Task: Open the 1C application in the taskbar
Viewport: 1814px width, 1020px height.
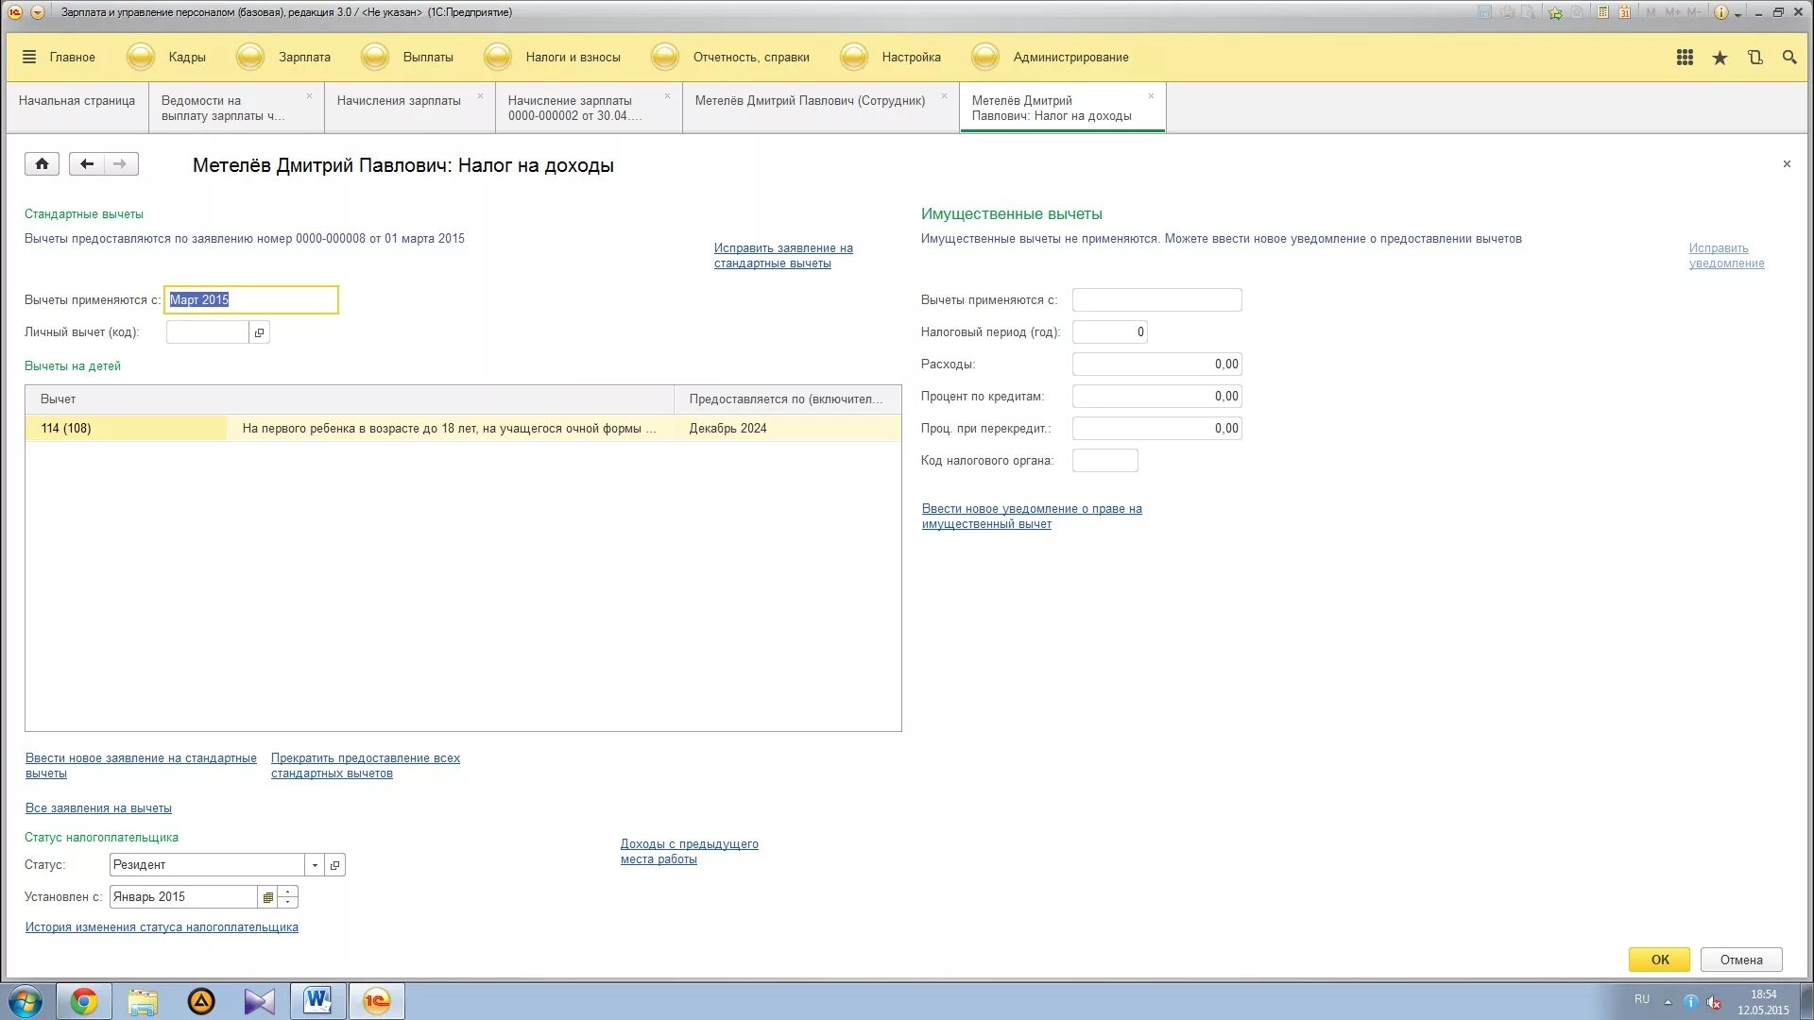Action: point(376,1001)
